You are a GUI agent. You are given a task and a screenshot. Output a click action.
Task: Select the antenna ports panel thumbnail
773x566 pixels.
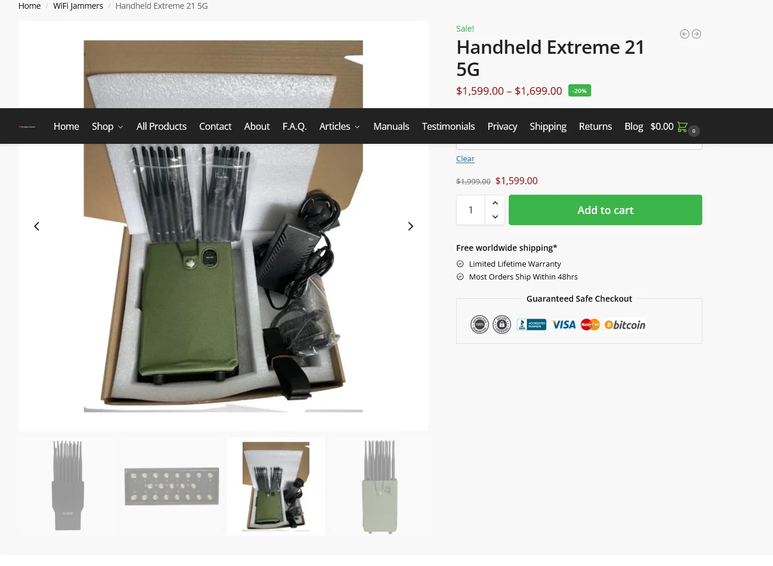coord(172,486)
